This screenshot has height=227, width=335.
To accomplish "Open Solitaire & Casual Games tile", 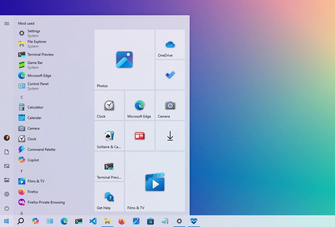I will click(109, 136).
